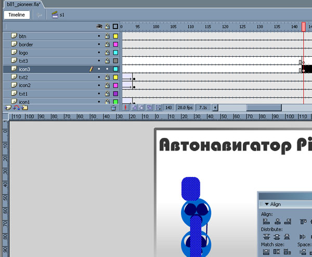Click the Match height icon
Screen dimensions: 312x257
pyautogui.click(x=277, y=252)
